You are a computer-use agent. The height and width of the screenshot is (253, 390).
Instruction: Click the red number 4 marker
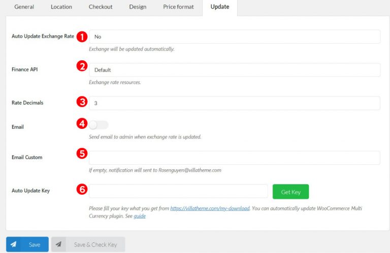tap(82, 123)
